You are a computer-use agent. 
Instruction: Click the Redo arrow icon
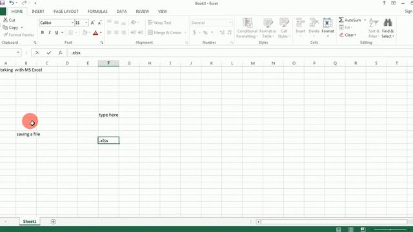click(x=25, y=3)
